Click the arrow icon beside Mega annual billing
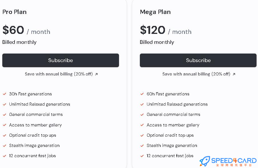The image size is (258, 168). pyautogui.click(x=234, y=74)
